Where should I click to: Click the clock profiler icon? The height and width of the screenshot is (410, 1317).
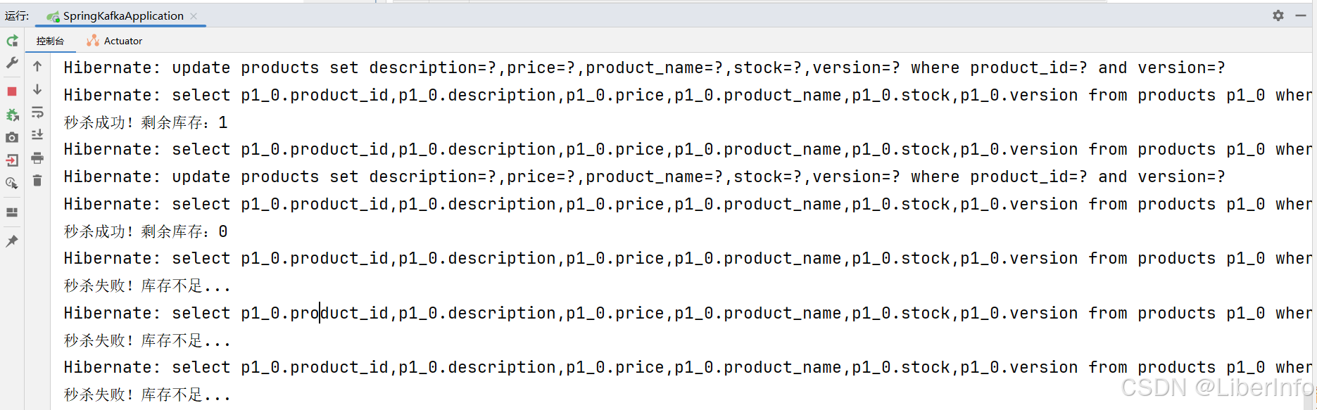[12, 184]
